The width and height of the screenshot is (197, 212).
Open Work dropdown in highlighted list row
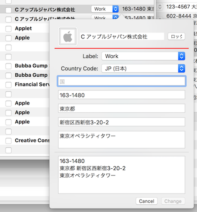coord(105,9)
